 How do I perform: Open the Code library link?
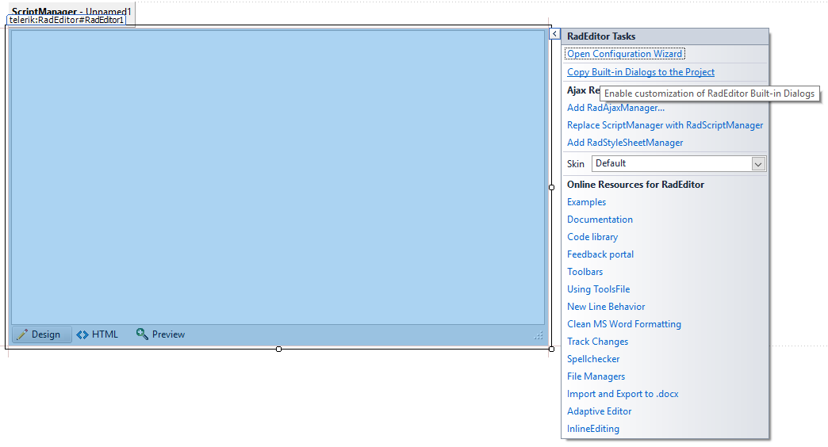(x=592, y=237)
